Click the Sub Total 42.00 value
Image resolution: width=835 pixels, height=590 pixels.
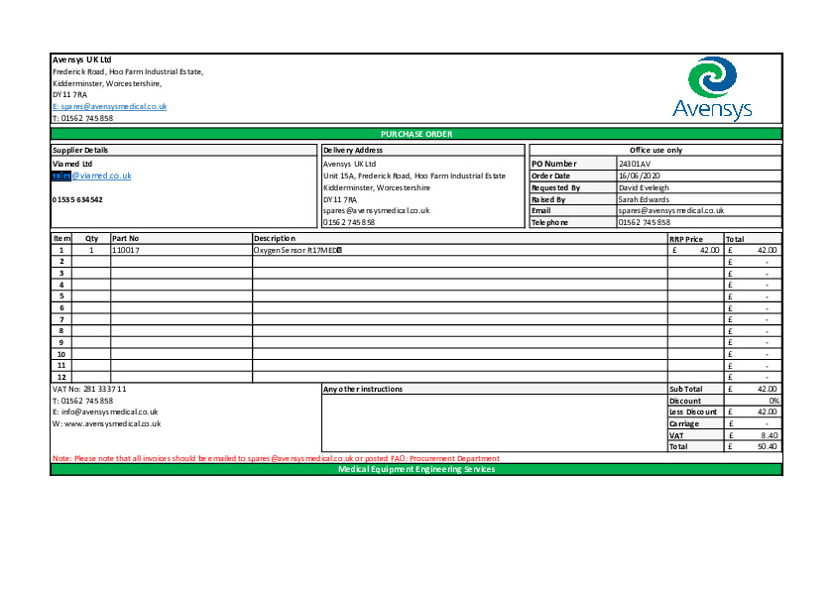click(x=753, y=390)
